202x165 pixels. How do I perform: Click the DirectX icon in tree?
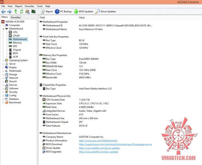click(6, 81)
